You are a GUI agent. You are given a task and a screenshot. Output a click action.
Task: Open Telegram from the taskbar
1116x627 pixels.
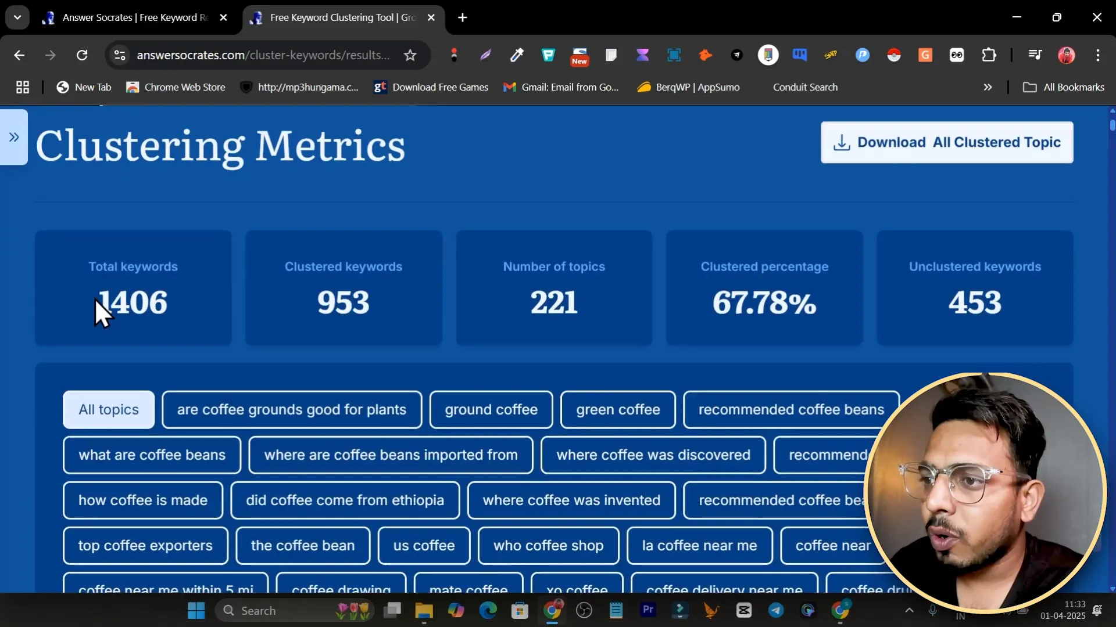click(x=776, y=610)
